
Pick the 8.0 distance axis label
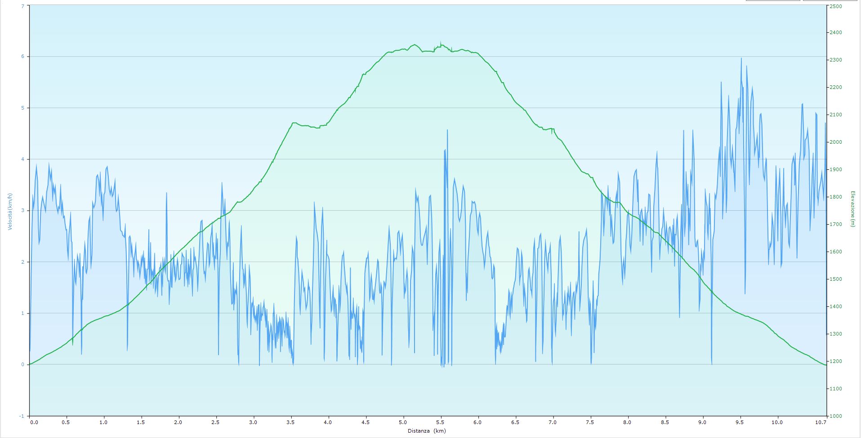[628, 422]
